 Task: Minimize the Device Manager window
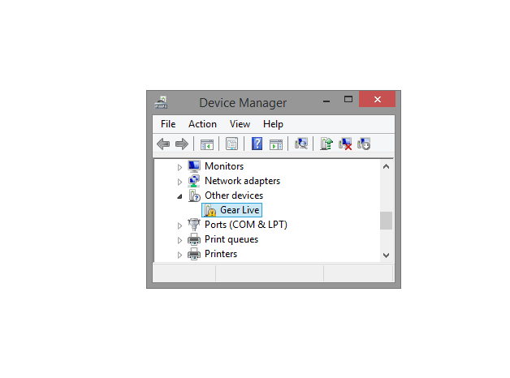click(326, 100)
